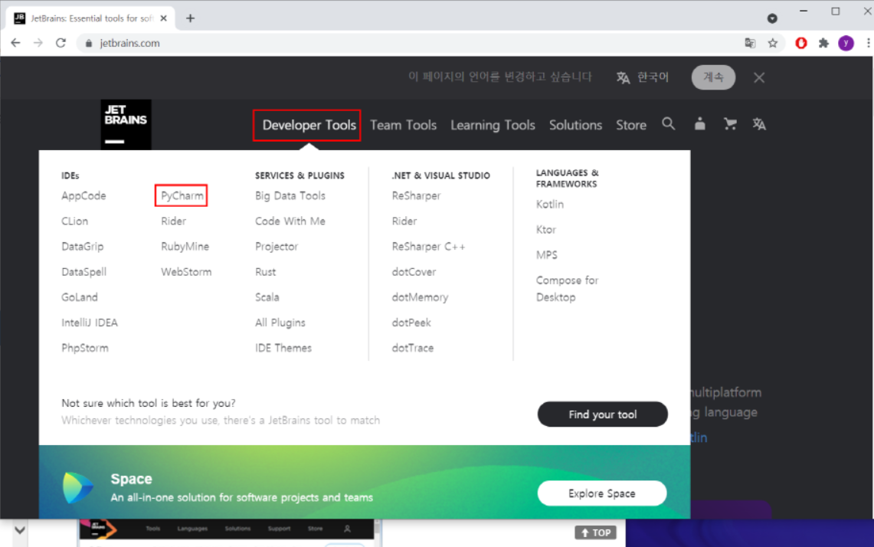Click the Find your tool button

603,414
